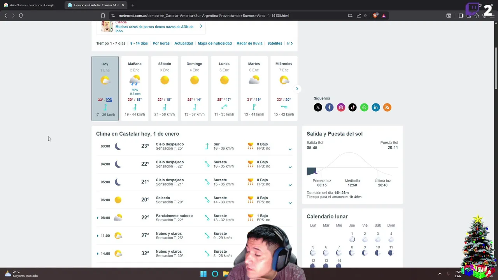Image resolution: width=498 pixels, height=280 pixels.
Task: Open the tab search icon in toolbar
Action: (x=449, y=16)
